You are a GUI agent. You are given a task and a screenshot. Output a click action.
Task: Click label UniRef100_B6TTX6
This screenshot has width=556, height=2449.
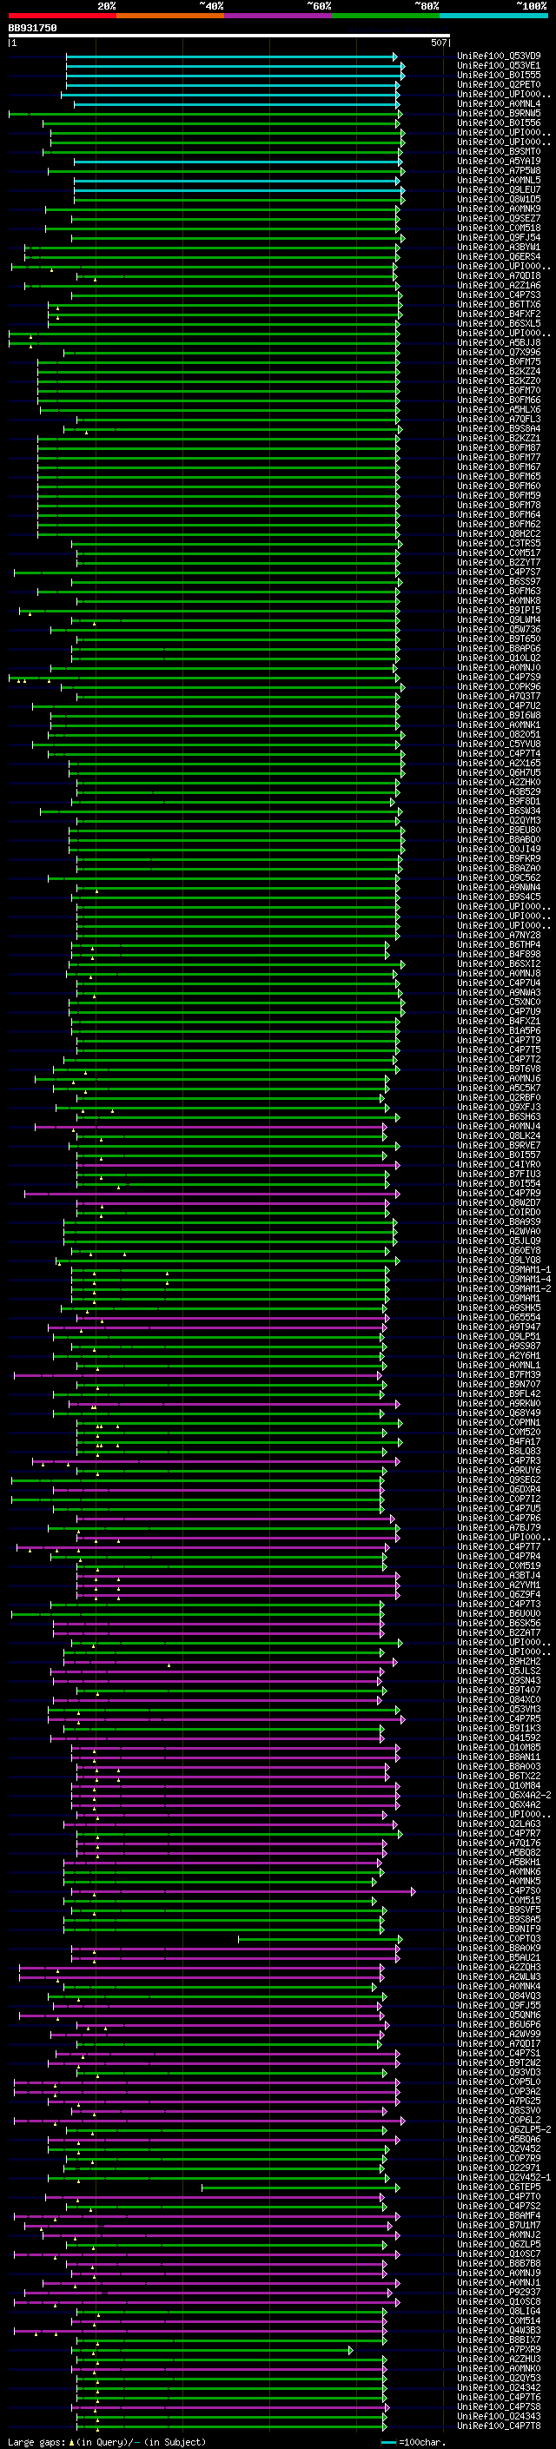pyautogui.click(x=499, y=304)
